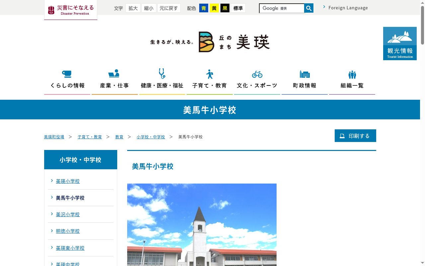Click the 印刷する print button
This screenshot has height=266, width=425.
click(355, 136)
